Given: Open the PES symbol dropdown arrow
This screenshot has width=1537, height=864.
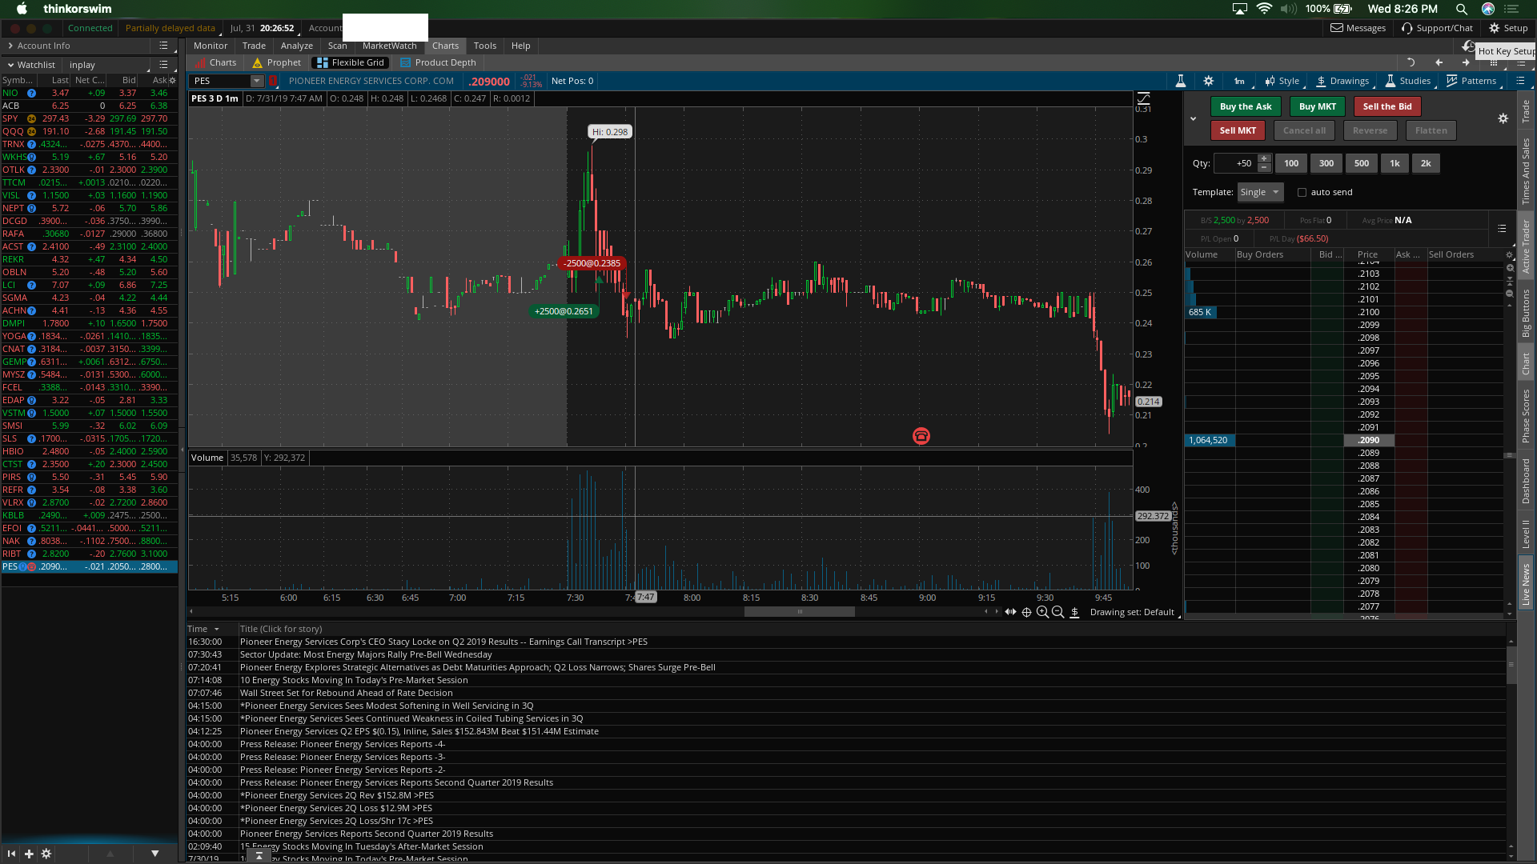Looking at the screenshot, I should pyautogui.click(x=257, y=81).
